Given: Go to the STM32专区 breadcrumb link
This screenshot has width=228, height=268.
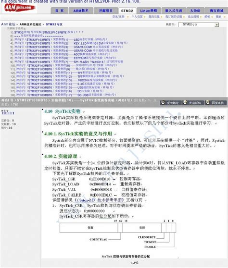Looking at the screenshot, I should click(x=54, y=24).
